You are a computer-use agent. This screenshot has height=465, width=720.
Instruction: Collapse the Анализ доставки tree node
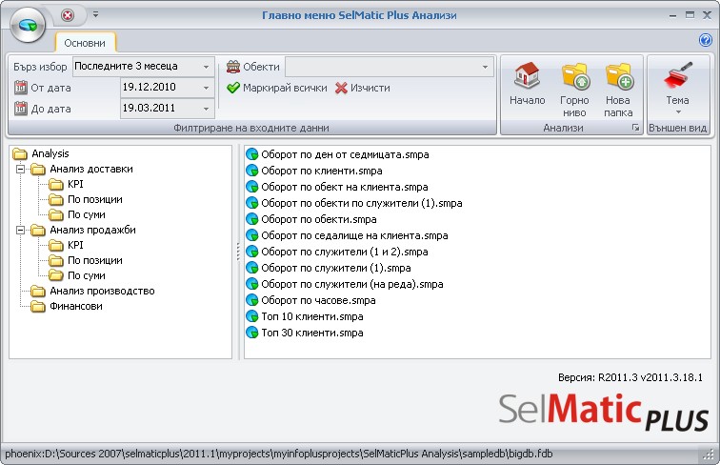click(x=20, y=169)
